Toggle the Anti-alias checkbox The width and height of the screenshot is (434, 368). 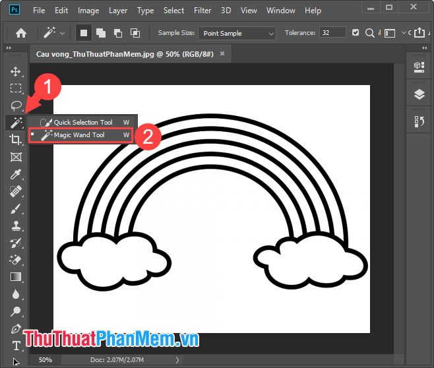[x=356, y=33]
